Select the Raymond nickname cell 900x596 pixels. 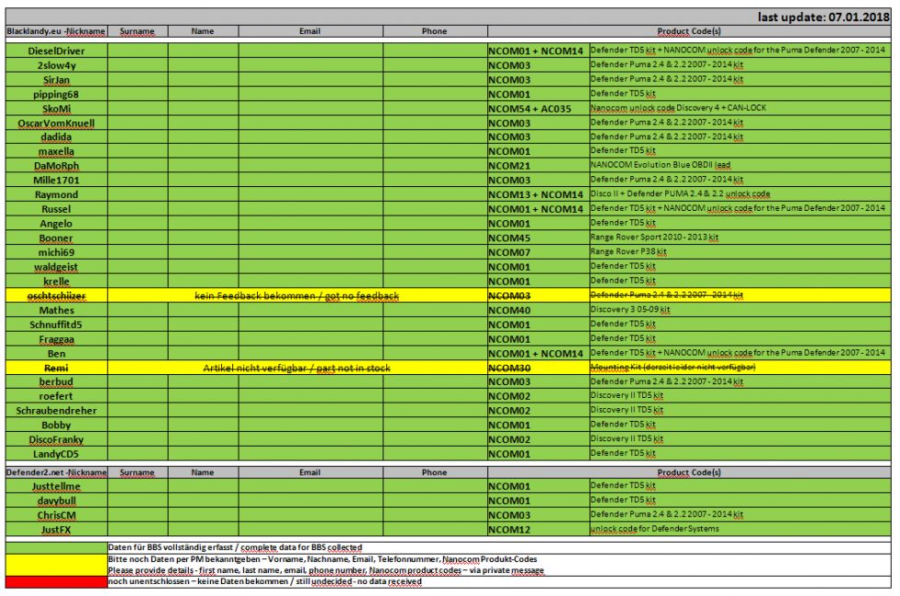coord(56,194)
